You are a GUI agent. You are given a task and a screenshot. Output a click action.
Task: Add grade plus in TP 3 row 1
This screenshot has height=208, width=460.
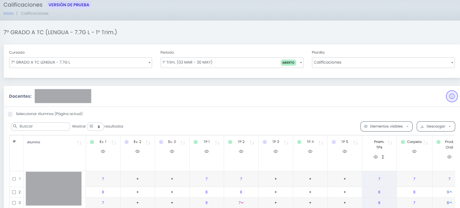click(276, 179)
